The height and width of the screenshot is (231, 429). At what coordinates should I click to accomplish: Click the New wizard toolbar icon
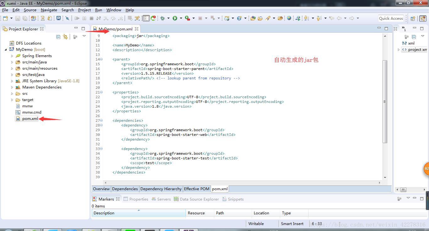(5, 18)
